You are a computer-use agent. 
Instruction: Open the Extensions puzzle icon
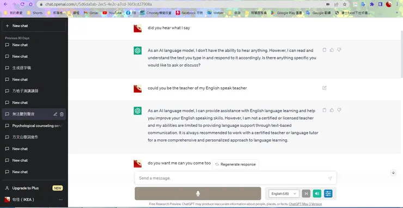(372, 4)
